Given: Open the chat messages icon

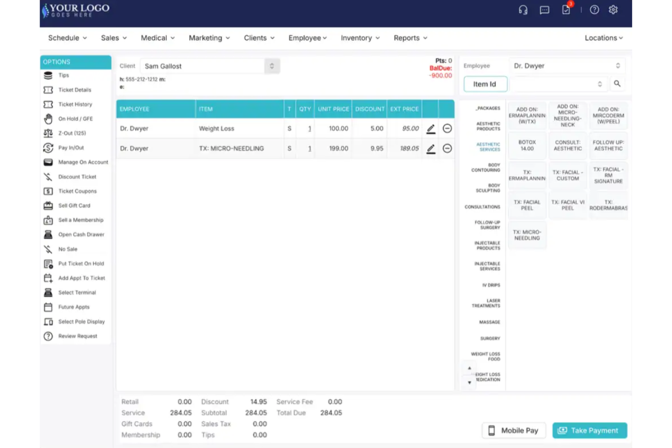Looking at the screenshot, I should pyautogui.click(x=544, y=10).
